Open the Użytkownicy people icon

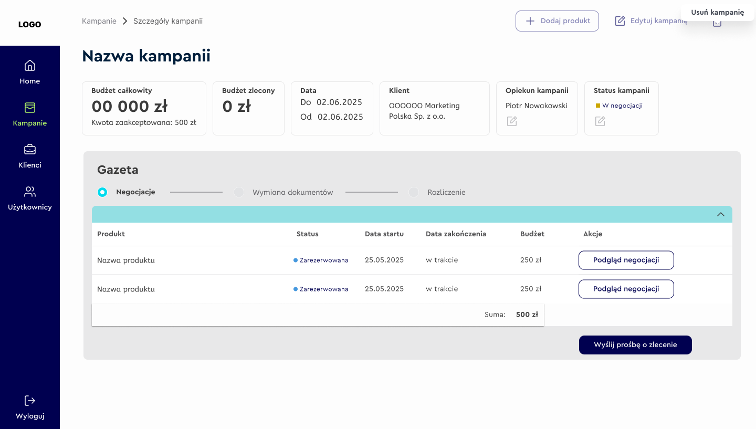click(x=30, y=192)
